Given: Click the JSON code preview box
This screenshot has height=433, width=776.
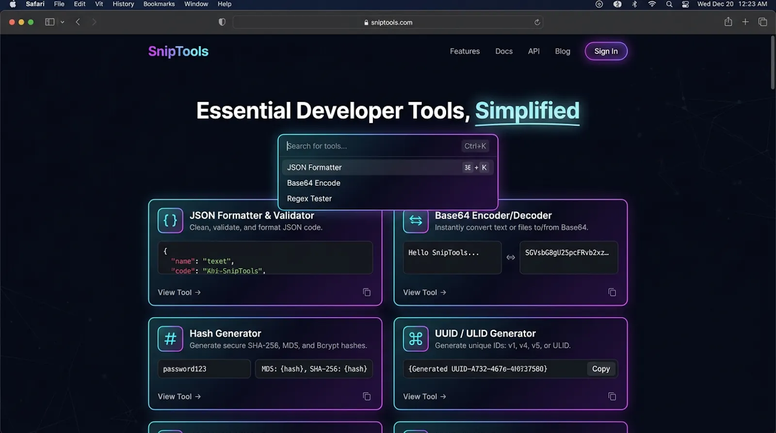Looking at the screenshot, I should point(265,257).
